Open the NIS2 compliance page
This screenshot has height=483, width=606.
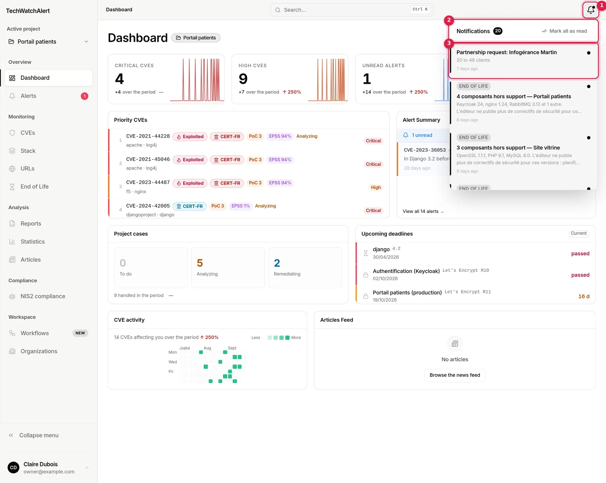coord(48,296)
